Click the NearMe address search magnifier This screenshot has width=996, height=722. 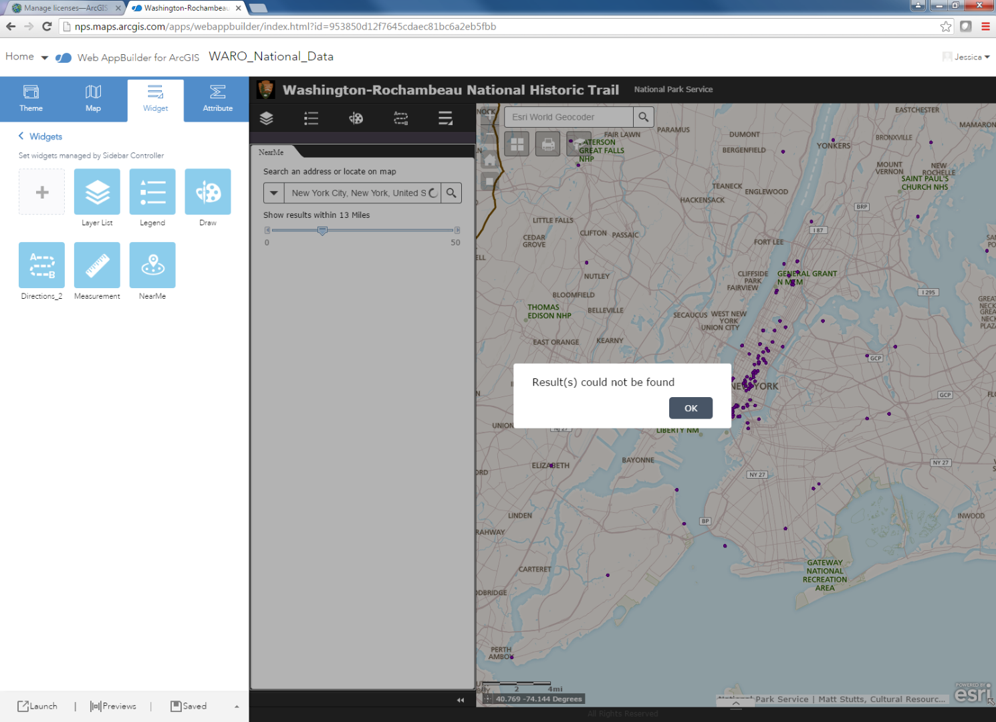pyautogui.click(x=452, y=193)
